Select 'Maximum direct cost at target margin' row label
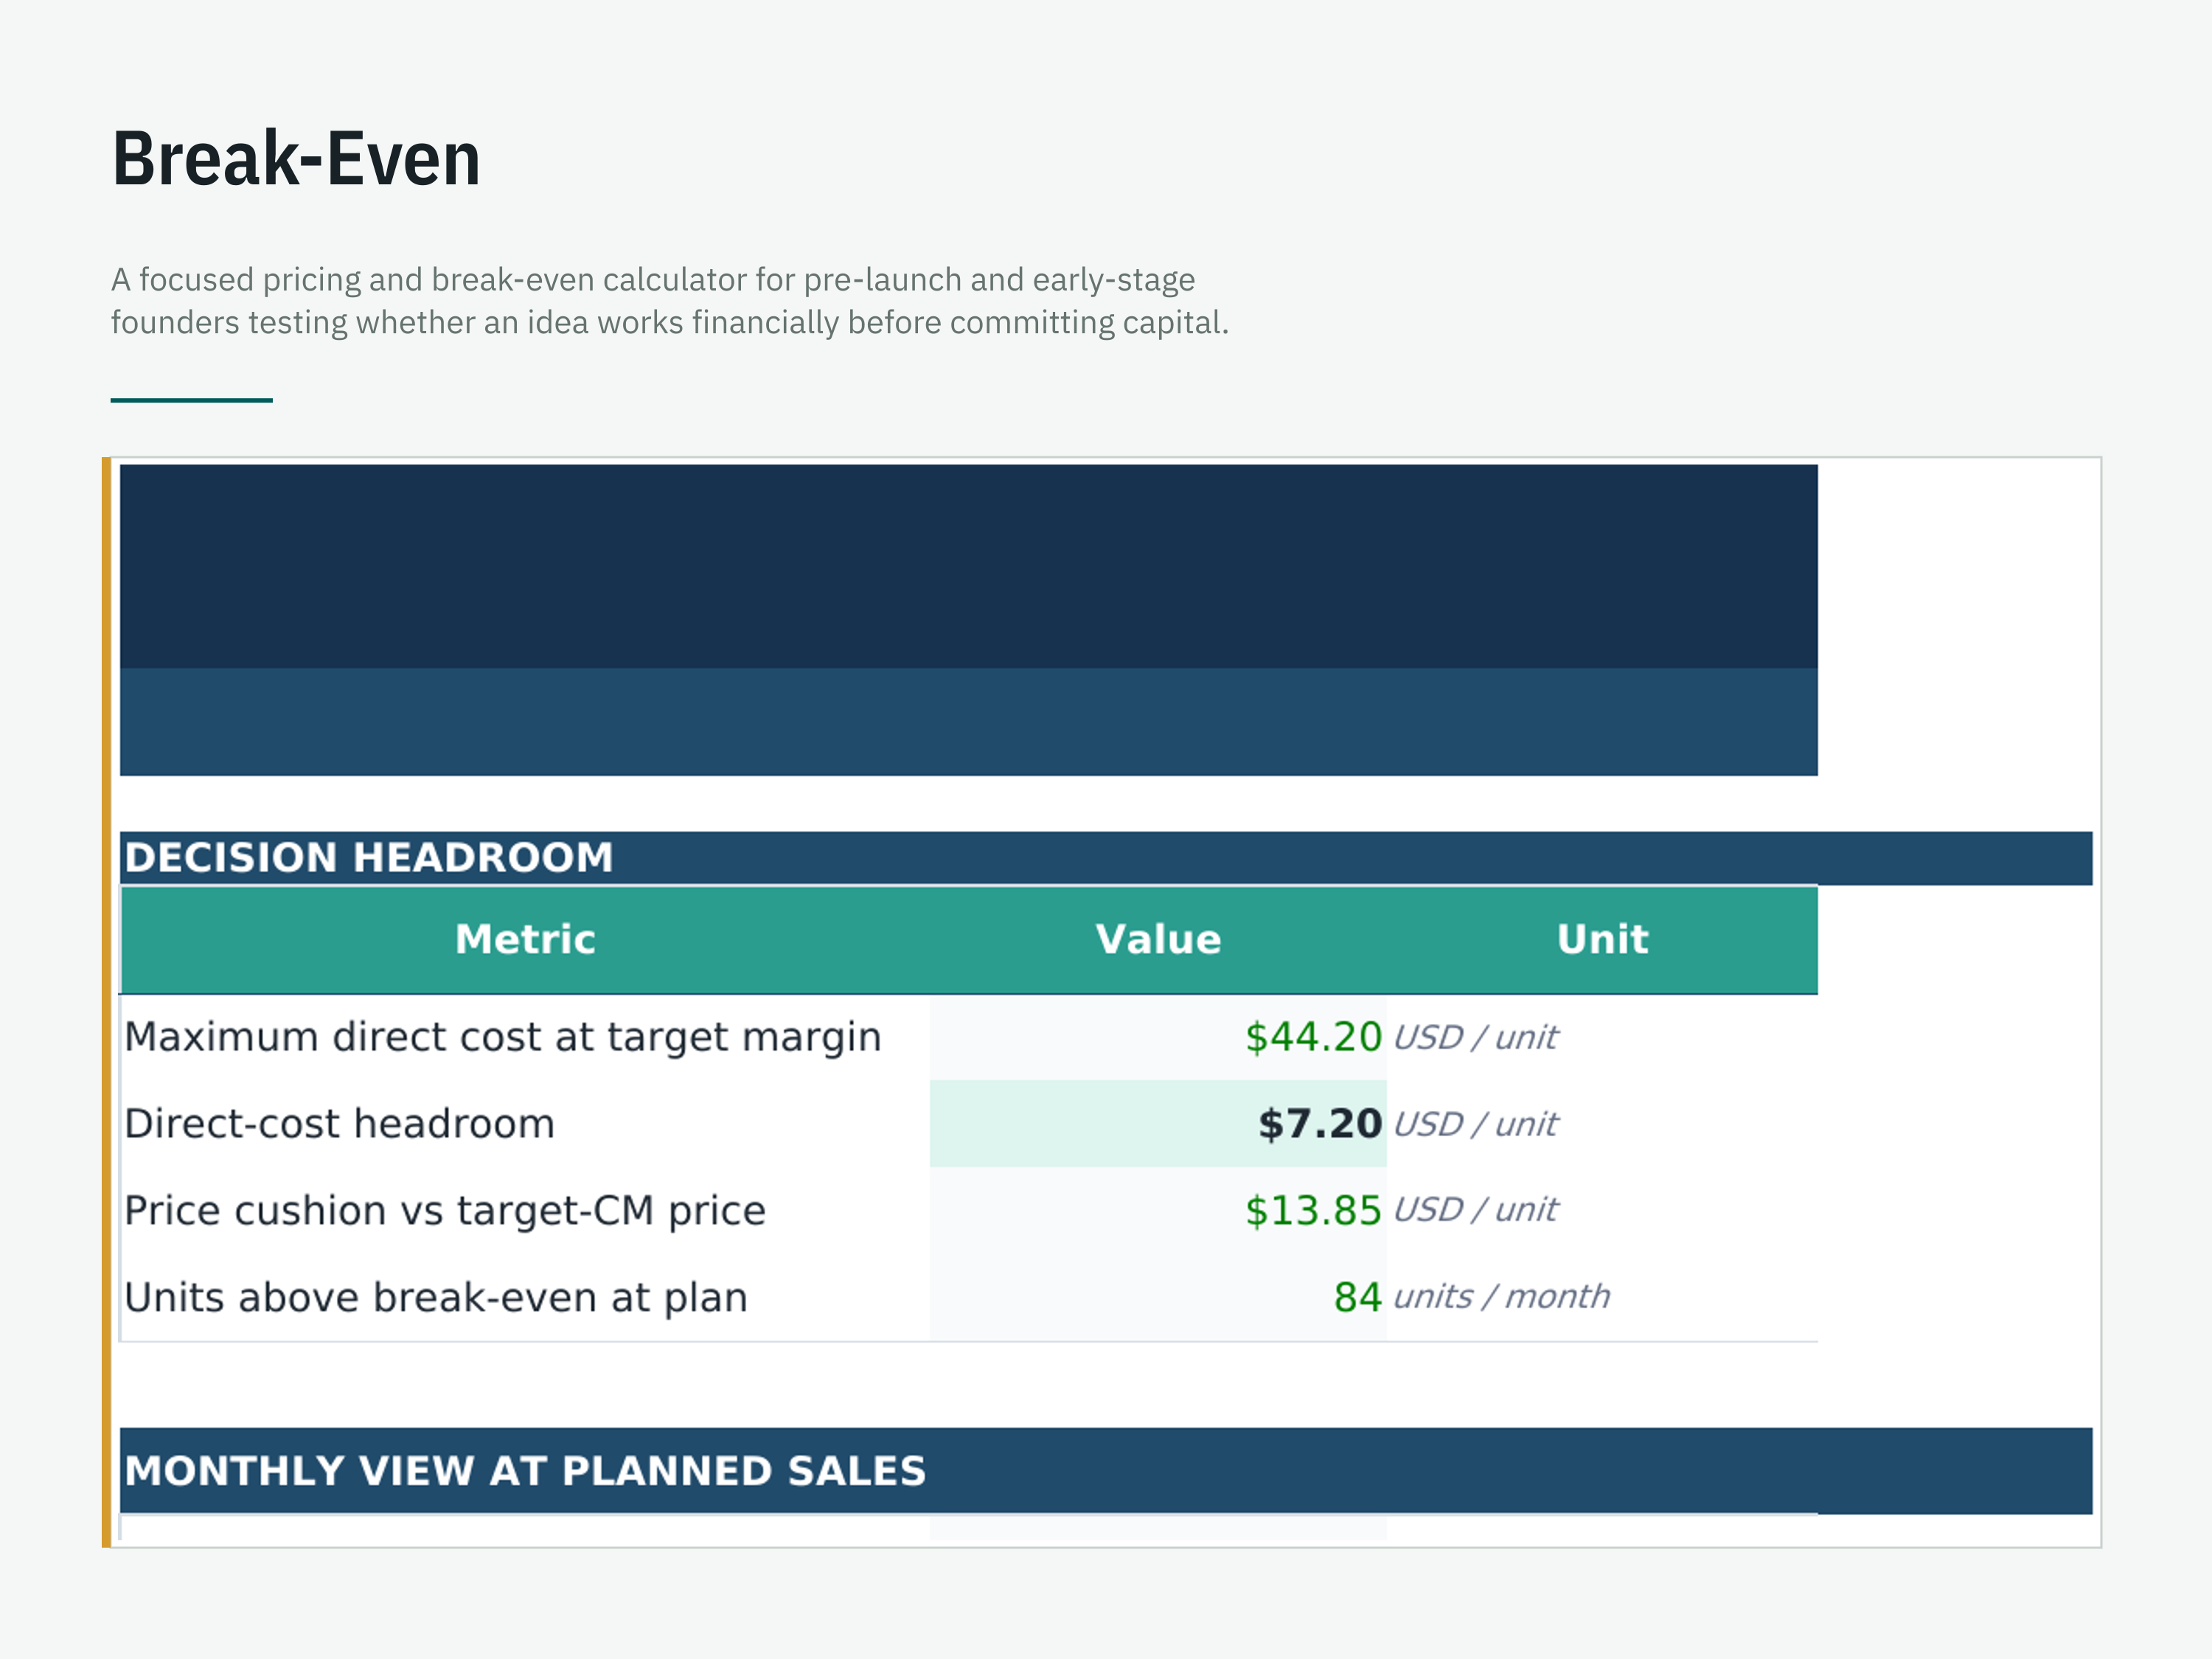The image size is (2212, 1659). point(503,1037)
